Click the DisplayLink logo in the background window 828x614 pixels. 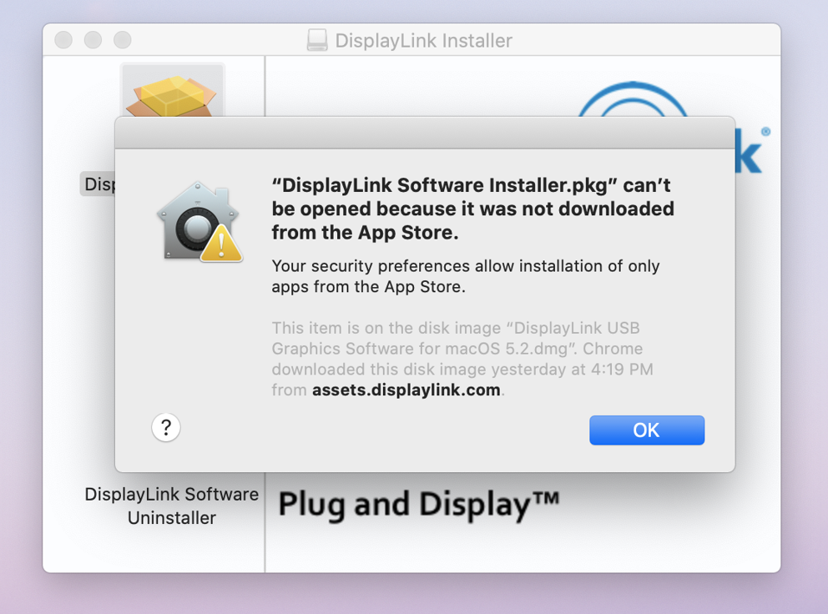click(674, 127)
